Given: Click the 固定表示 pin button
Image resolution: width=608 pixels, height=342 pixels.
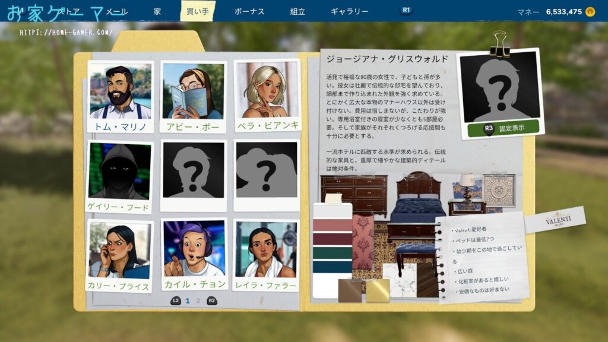Looking at the screenshot, I should (x=503, y=128).
